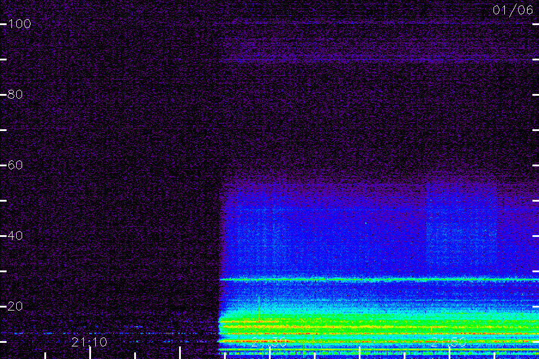Viewport: 539px width, 359px height.
Task: Click the 01/06 date stamp
Action: pyautogui.click(x=513, y=10)
